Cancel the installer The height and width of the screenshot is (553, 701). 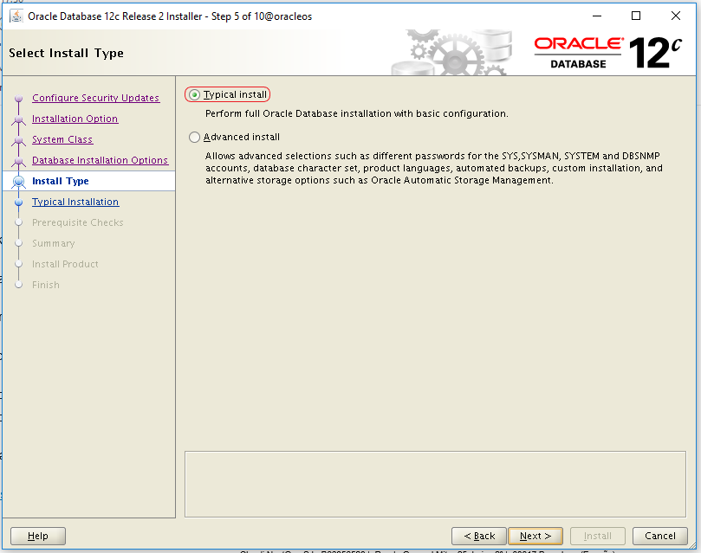[x=660, y=536]
